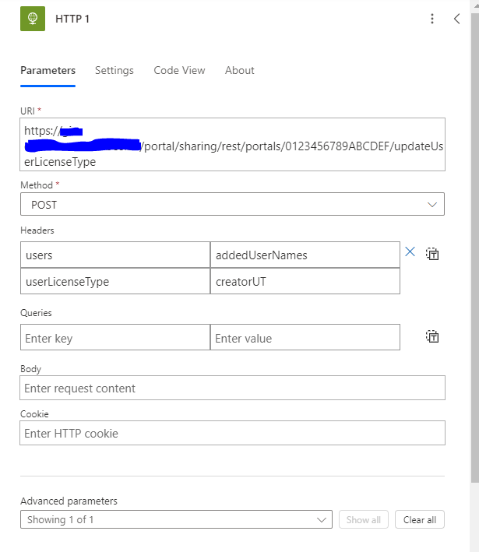The width and height of the screenshot is (479, 552).
Task: Switch Headers to text mode icon
Action: [432, 254]
